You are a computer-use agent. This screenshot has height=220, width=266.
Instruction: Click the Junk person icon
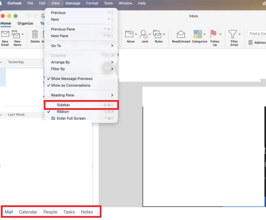[144, 34]
